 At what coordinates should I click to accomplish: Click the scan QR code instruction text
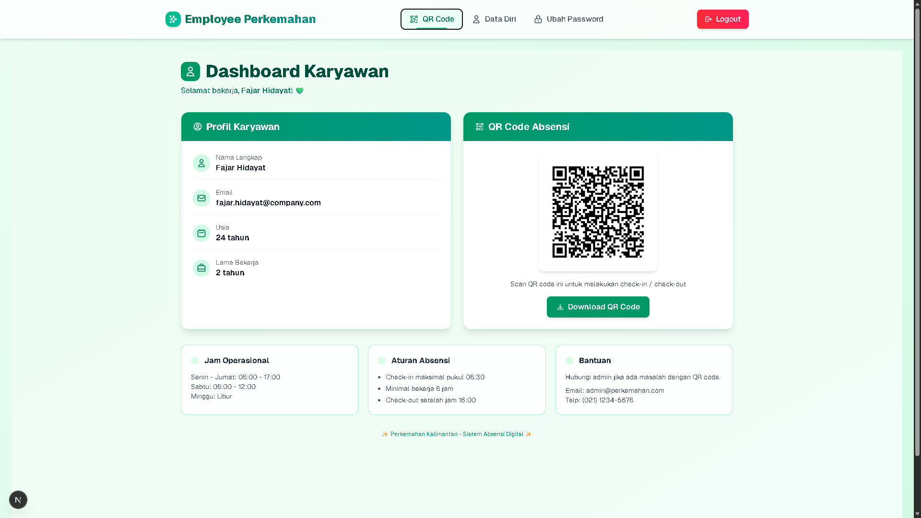tap(598, 284)
